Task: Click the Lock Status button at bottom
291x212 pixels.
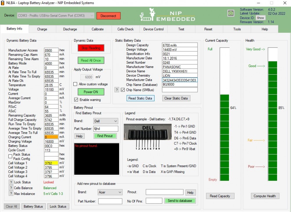Action: 58,206
